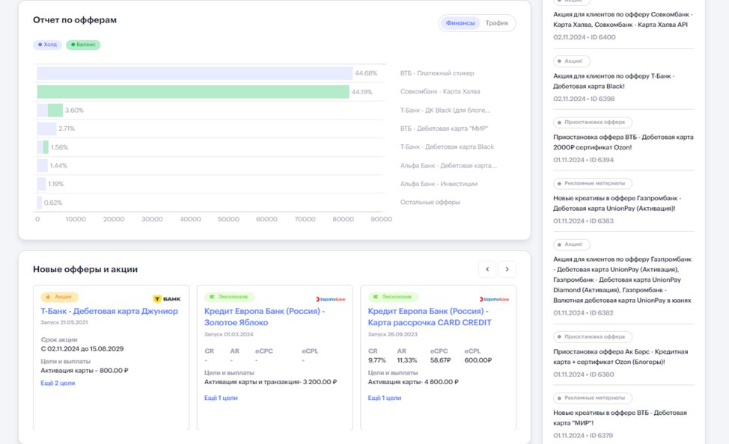The width and height of the screenshot is (729, 444).
Task: Show next offers with right chevron
Action: click(x=507, y=269)
